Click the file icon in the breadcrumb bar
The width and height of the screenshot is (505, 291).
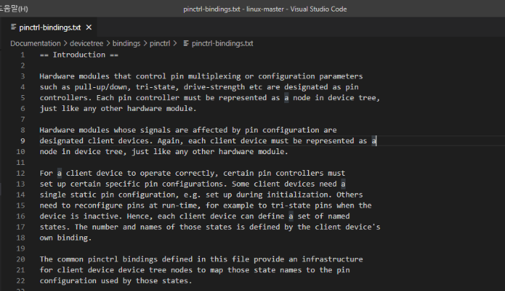[x=186, y=43]
